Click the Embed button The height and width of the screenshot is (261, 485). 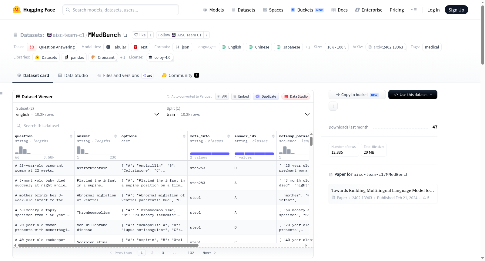(x=241, y=96)
